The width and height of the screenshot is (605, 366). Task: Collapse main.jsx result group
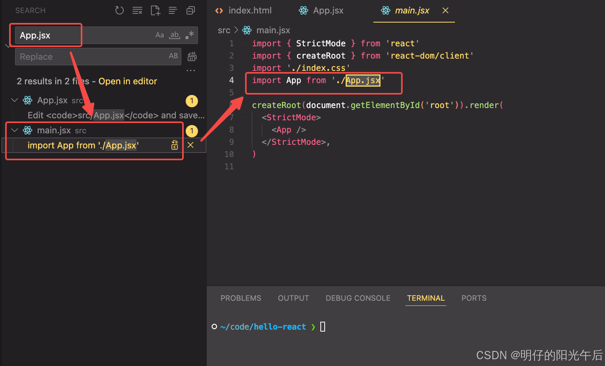[x=15, y=130]
